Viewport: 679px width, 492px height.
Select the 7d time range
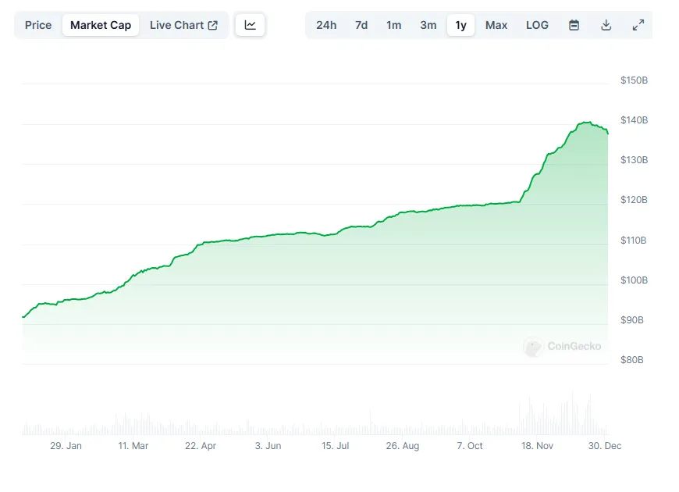(x=361, y=24)
